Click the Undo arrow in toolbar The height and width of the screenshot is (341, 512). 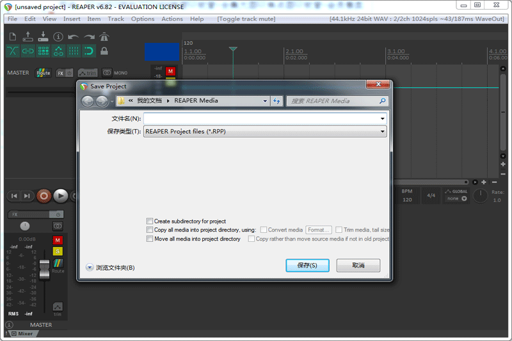(x=74, y=36)
